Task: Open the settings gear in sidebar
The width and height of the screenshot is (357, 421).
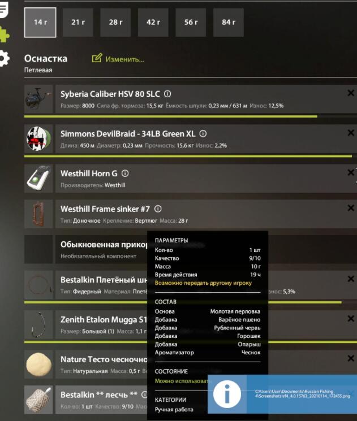Action: pos(4,58)
